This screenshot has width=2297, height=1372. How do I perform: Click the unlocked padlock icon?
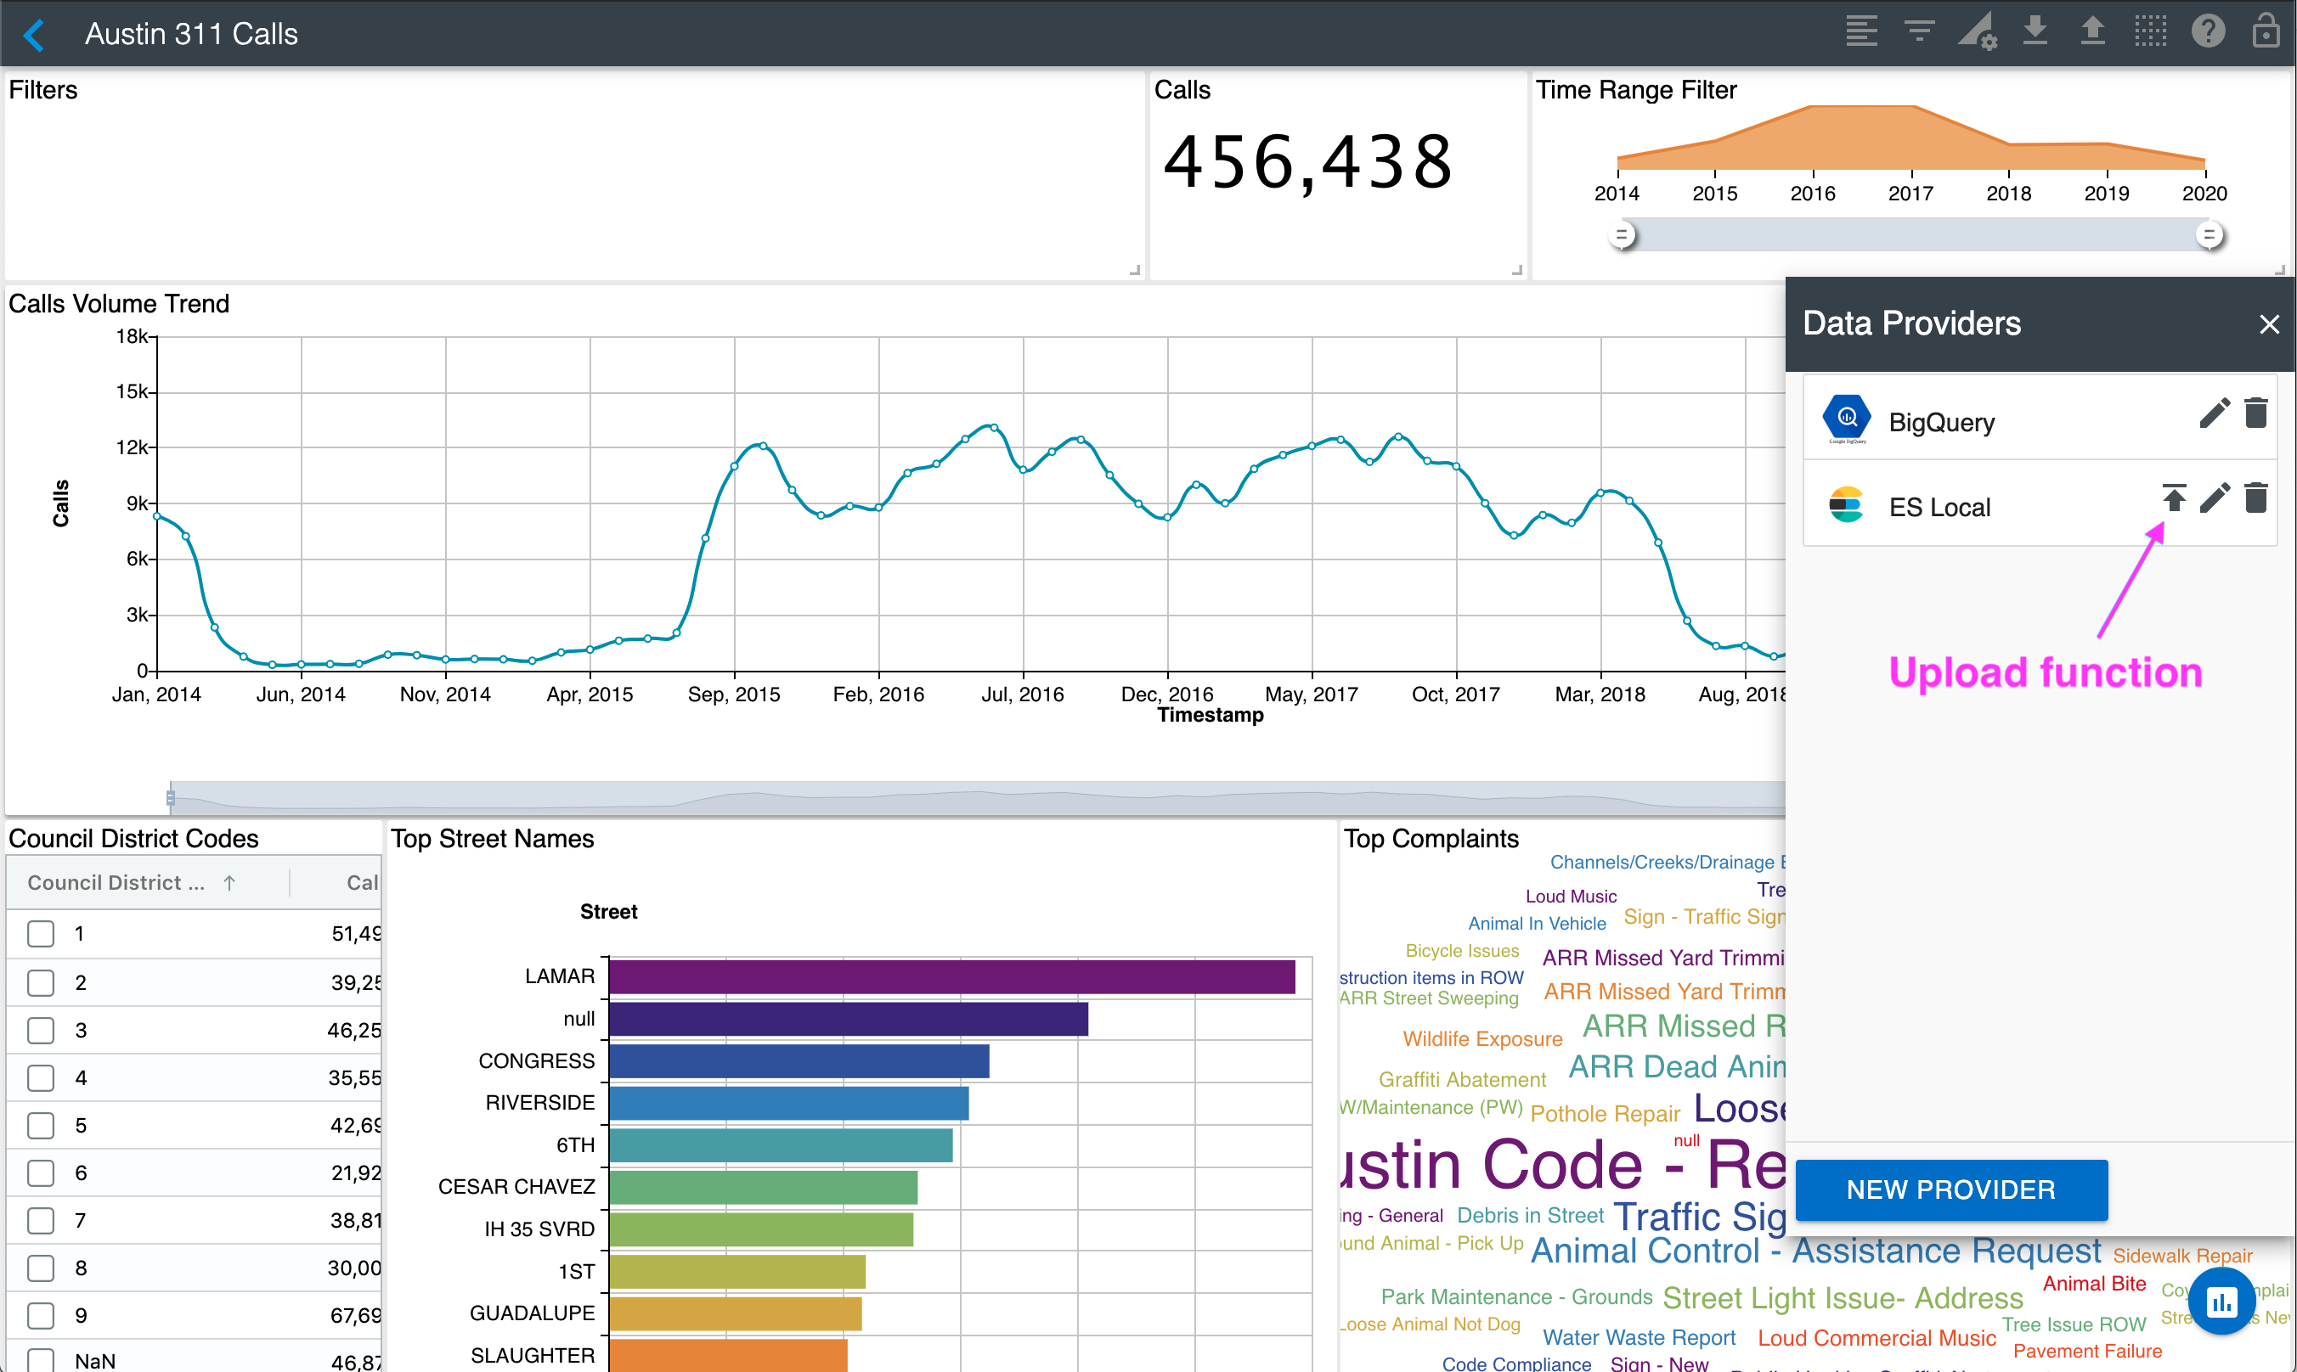2266,31
